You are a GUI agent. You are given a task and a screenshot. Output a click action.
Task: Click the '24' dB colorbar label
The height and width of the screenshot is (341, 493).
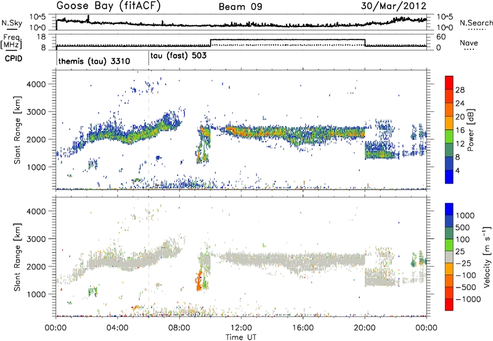[x=460, y=103]
